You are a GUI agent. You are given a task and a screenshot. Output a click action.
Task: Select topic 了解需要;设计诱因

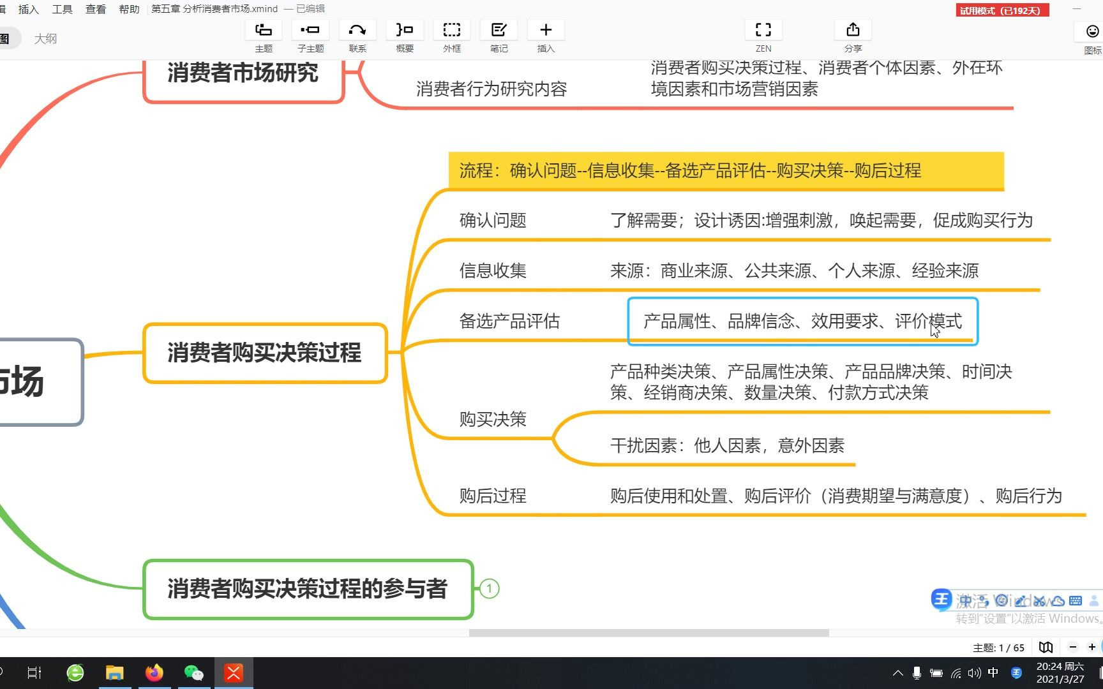point(821,221)
